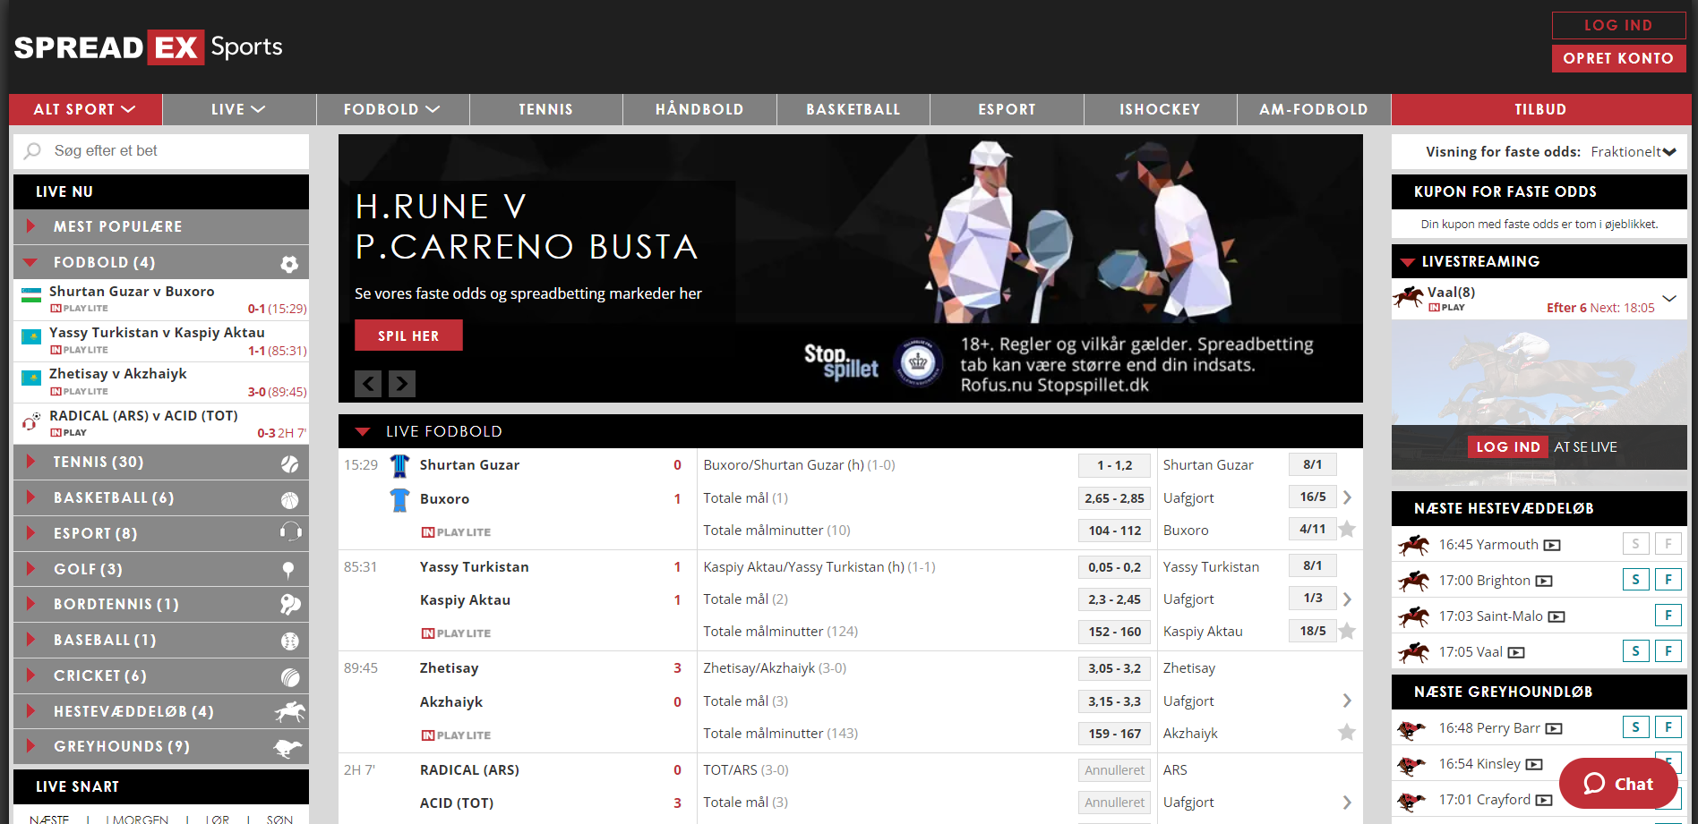Click video icon next to 16:54 Kinsley
This screenshot has height=824, width=1698.
1534,764
